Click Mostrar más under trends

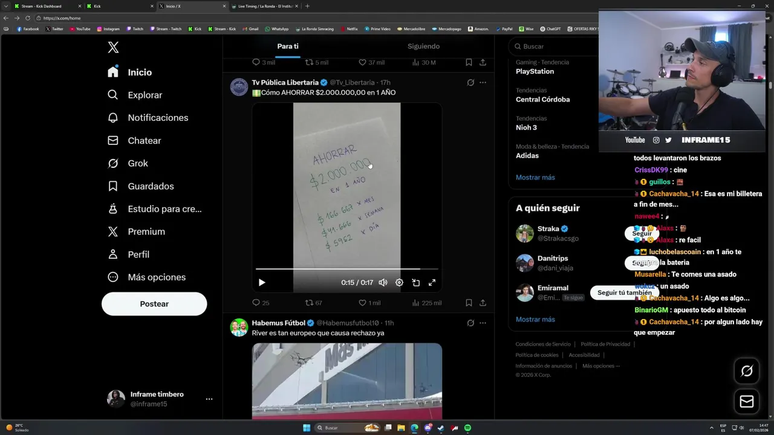(535, 178)
